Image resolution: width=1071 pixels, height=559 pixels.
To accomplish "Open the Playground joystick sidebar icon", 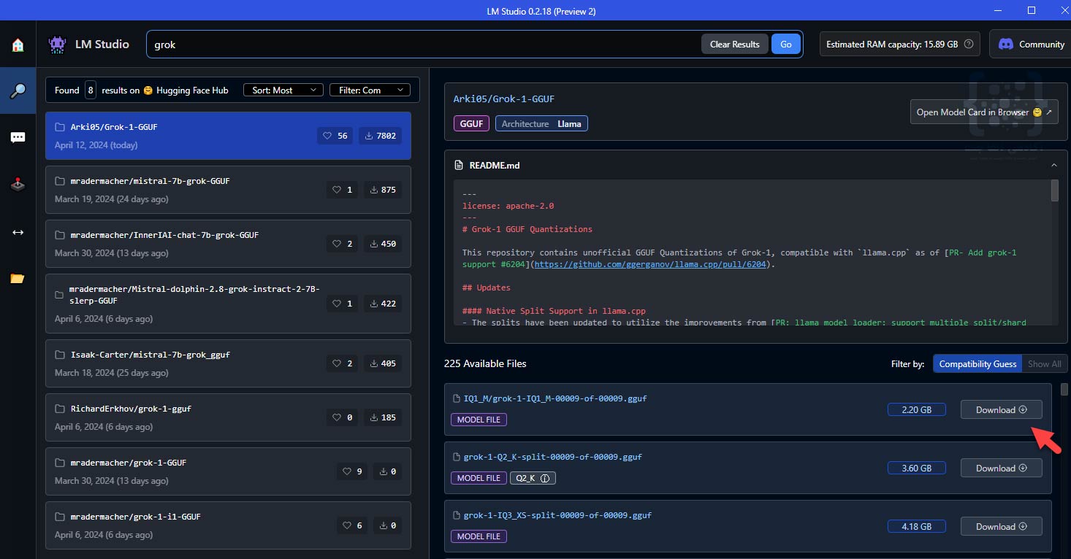I will (18, 185).
